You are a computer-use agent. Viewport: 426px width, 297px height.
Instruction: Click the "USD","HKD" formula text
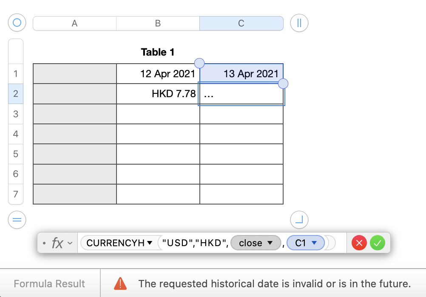pyautogui.click(x=193, y=243)
